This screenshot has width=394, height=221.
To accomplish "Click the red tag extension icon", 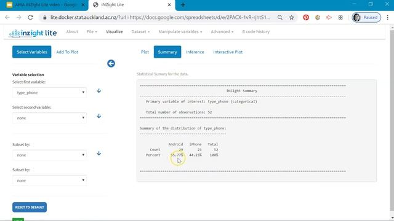I will tap(329, 17).
